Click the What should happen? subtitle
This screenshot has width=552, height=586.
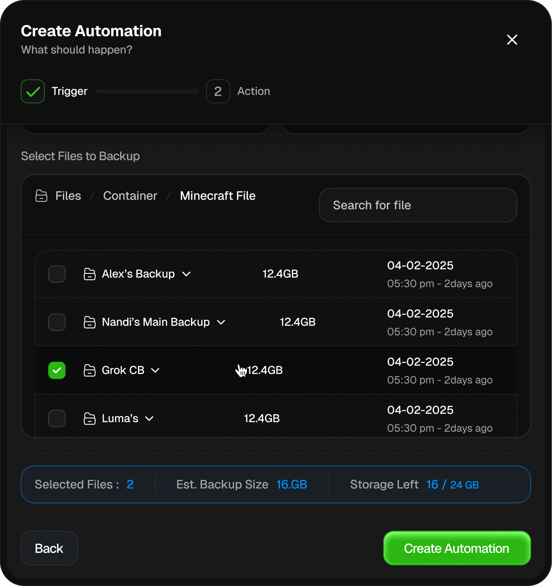coord(77,50)
